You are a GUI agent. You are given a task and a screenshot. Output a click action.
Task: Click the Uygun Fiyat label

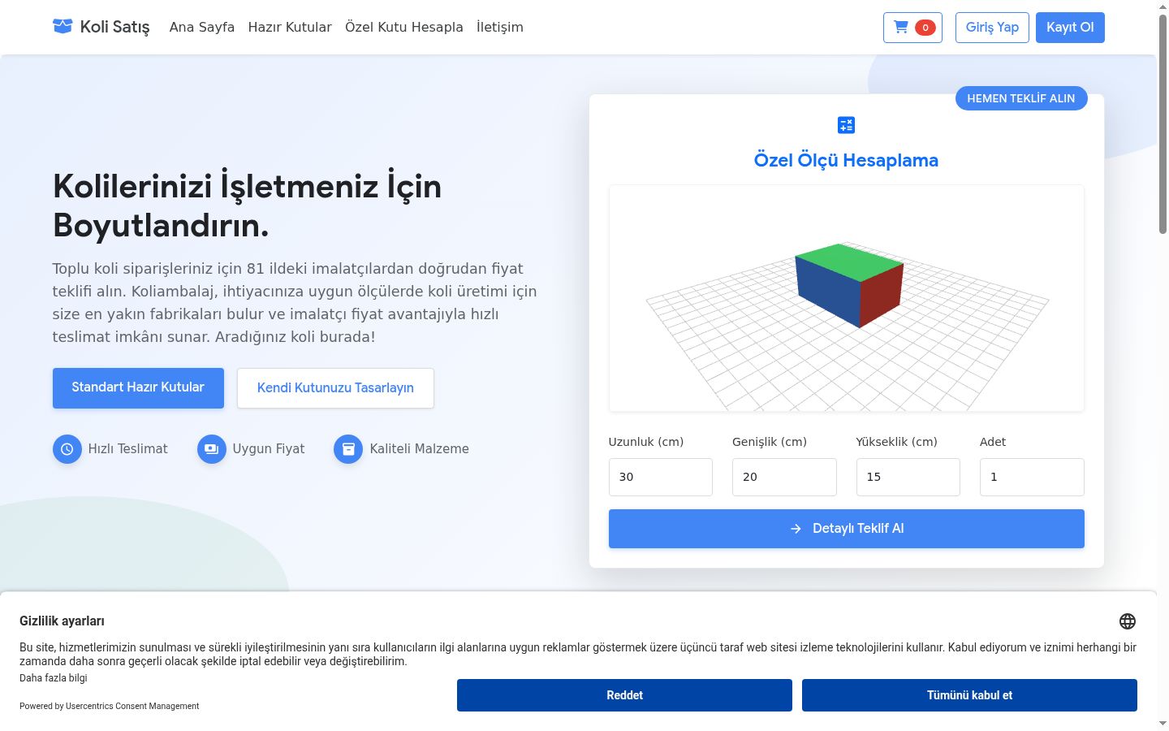click(x=269, y=449)
